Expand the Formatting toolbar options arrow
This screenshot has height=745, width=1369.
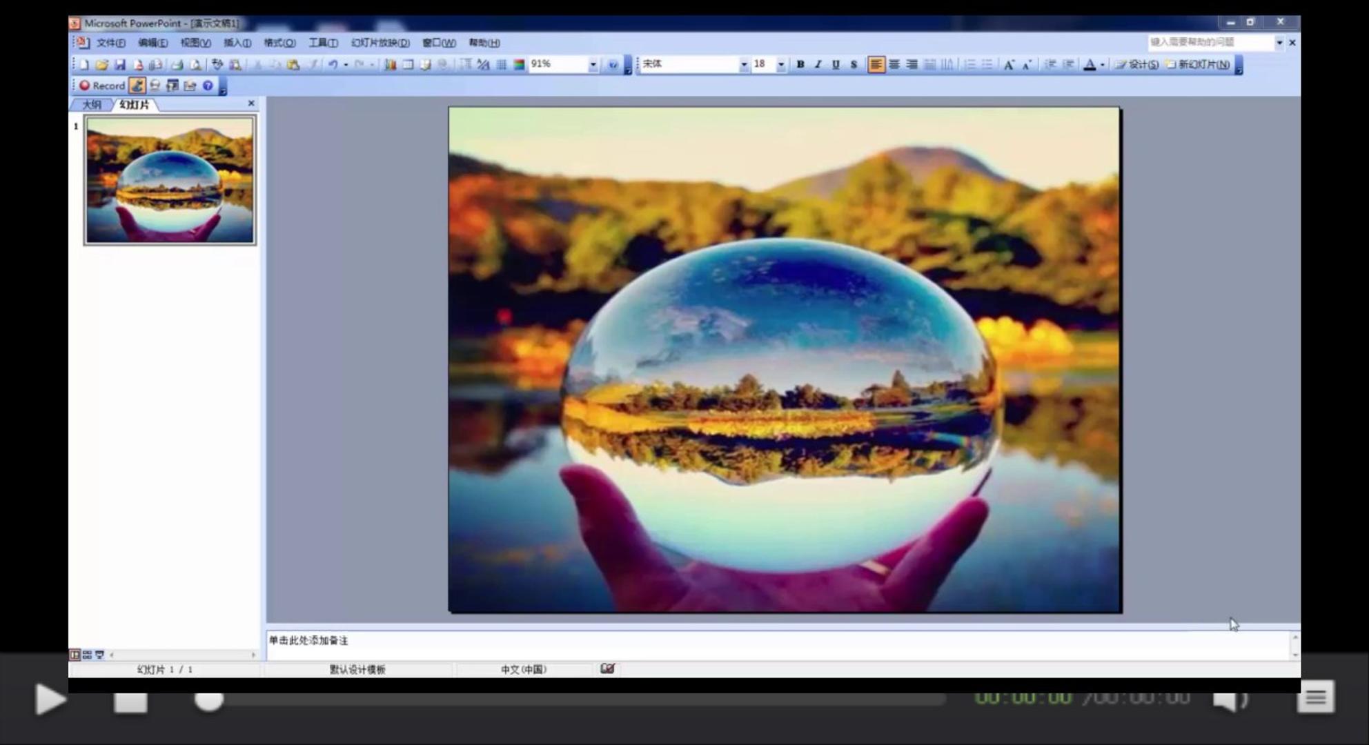click(x=1239, y=66)
